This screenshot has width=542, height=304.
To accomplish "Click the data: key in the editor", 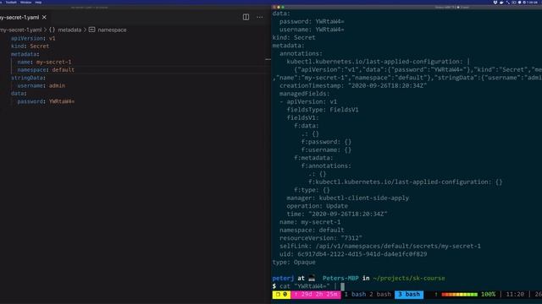I will tap(19, 94).
